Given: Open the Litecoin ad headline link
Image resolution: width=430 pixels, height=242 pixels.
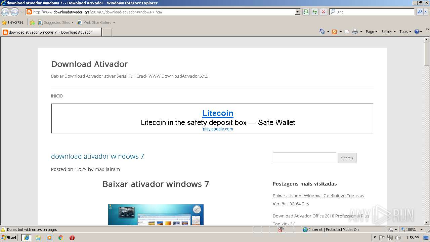Looking at the screenshot, I should (x=218, y=113).
